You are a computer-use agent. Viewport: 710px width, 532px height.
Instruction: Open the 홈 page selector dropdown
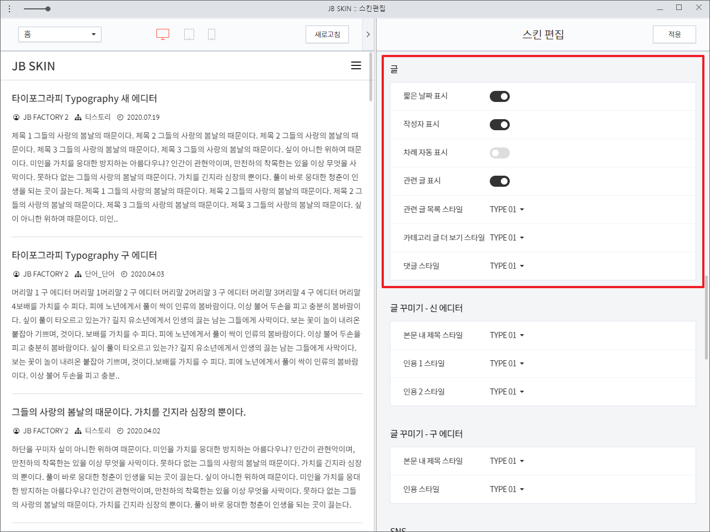click(60, 34)
